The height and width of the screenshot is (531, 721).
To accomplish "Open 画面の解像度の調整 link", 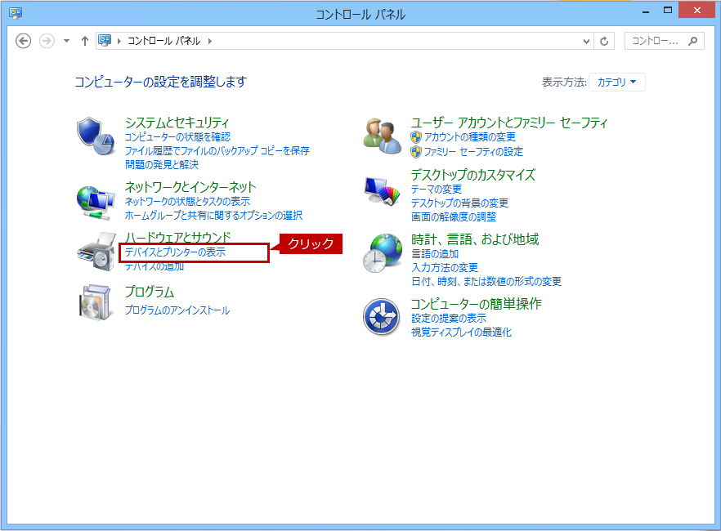I will coord(453,216).
